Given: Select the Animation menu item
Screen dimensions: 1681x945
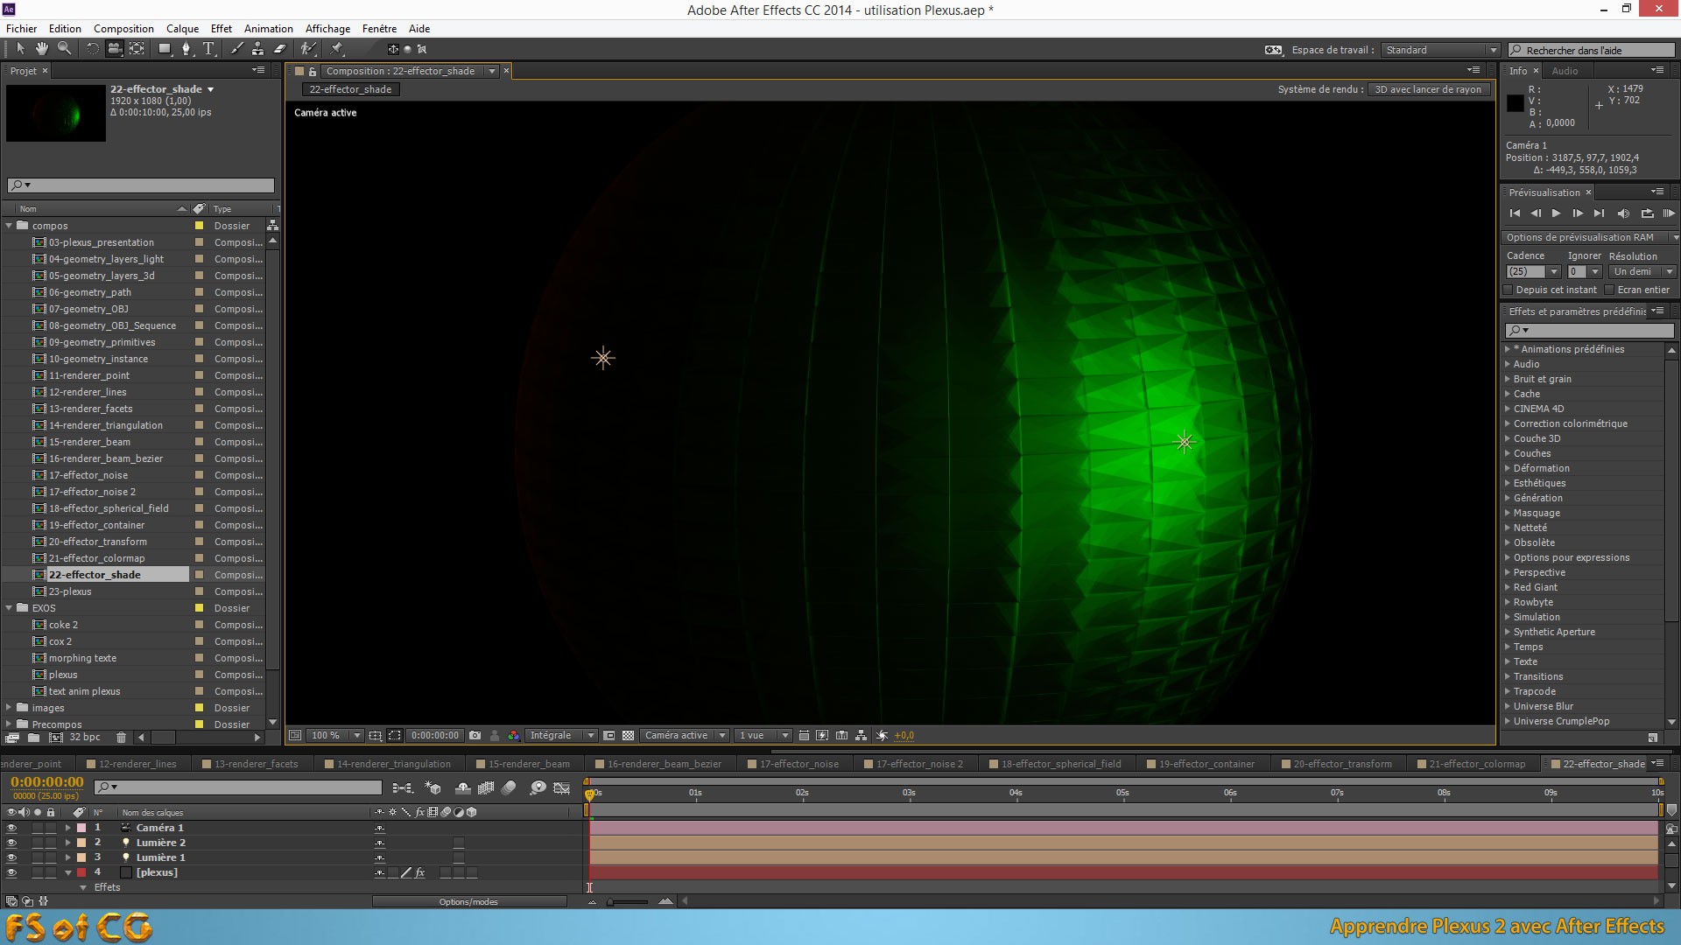Looking at the screenshot, I should 267,28.
